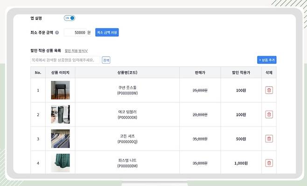Save amount with 최소 금액 저장 button
The width and height of the screenshot is (307, 186).
[107, 33]
